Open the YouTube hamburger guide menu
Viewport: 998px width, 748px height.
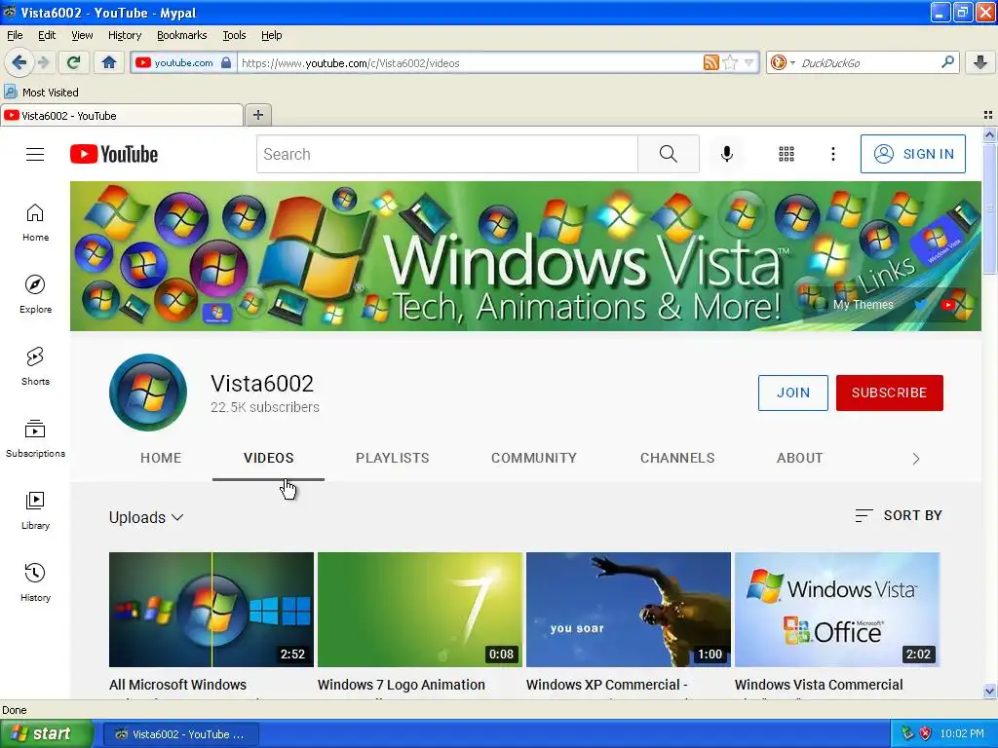tap(35, 155)
